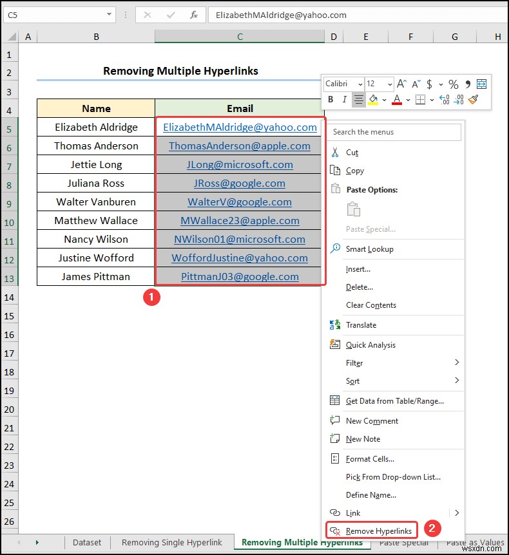Select Get Data from Table/Range...
Viewport: 509px width, 555px height.
tap(394, 401)
